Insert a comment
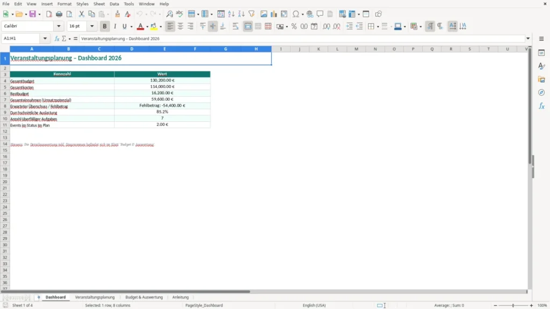Screen dimensions: 550x309 click(320, 14)
